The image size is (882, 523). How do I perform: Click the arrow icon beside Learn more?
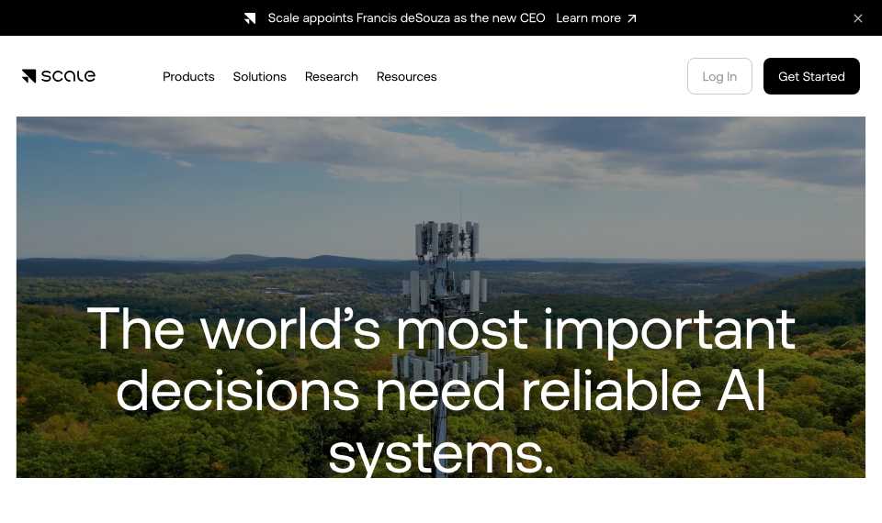632,18
